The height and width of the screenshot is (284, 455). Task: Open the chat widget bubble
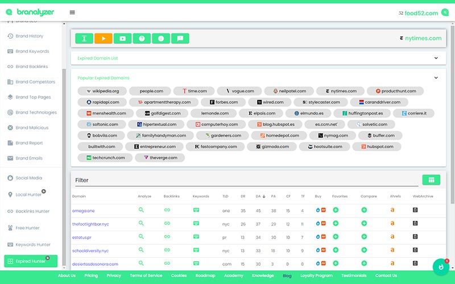(441, 266)
